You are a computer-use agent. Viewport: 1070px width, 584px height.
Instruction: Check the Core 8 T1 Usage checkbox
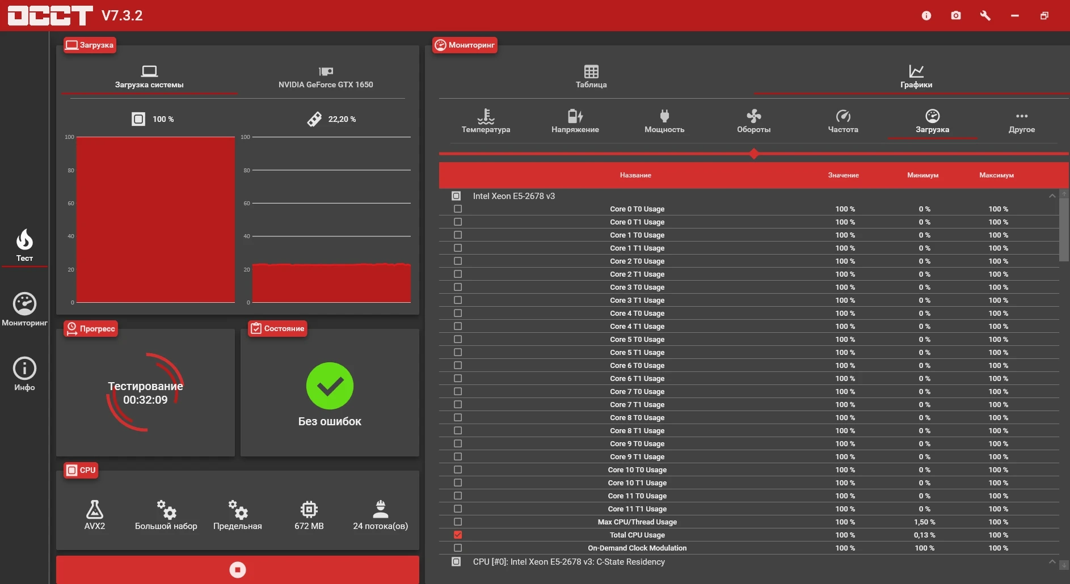point(458,430)
